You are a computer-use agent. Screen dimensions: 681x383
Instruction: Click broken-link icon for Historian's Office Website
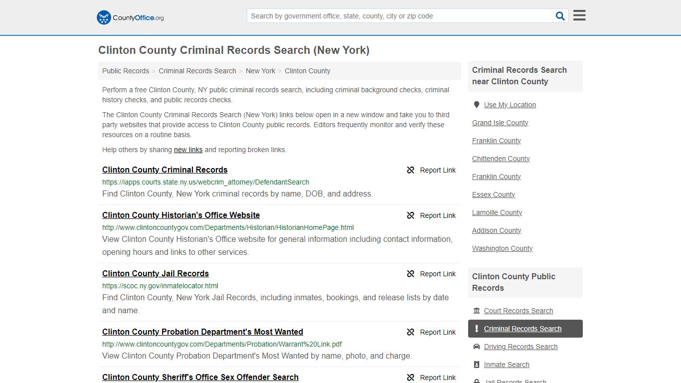point(411,215)
